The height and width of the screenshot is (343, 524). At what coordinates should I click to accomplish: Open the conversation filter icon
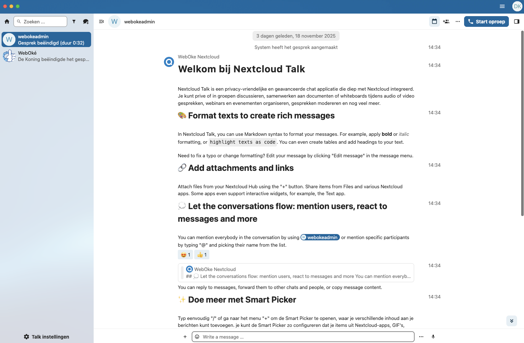[74, 21]
